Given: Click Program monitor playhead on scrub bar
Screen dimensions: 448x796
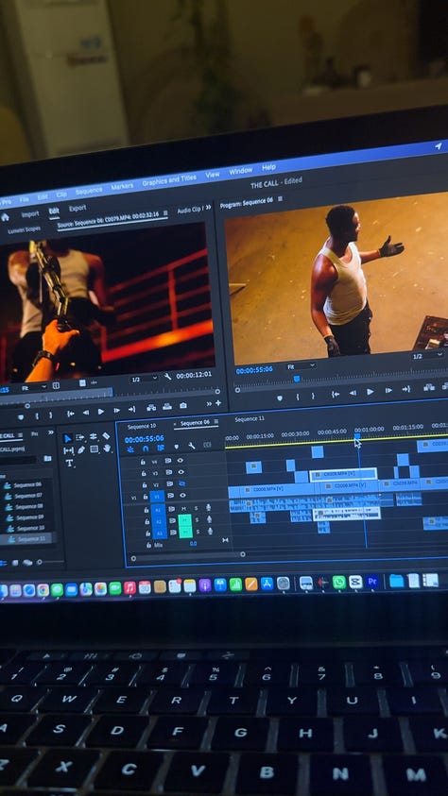Looking at the screenshot, I should click(297, 379).
